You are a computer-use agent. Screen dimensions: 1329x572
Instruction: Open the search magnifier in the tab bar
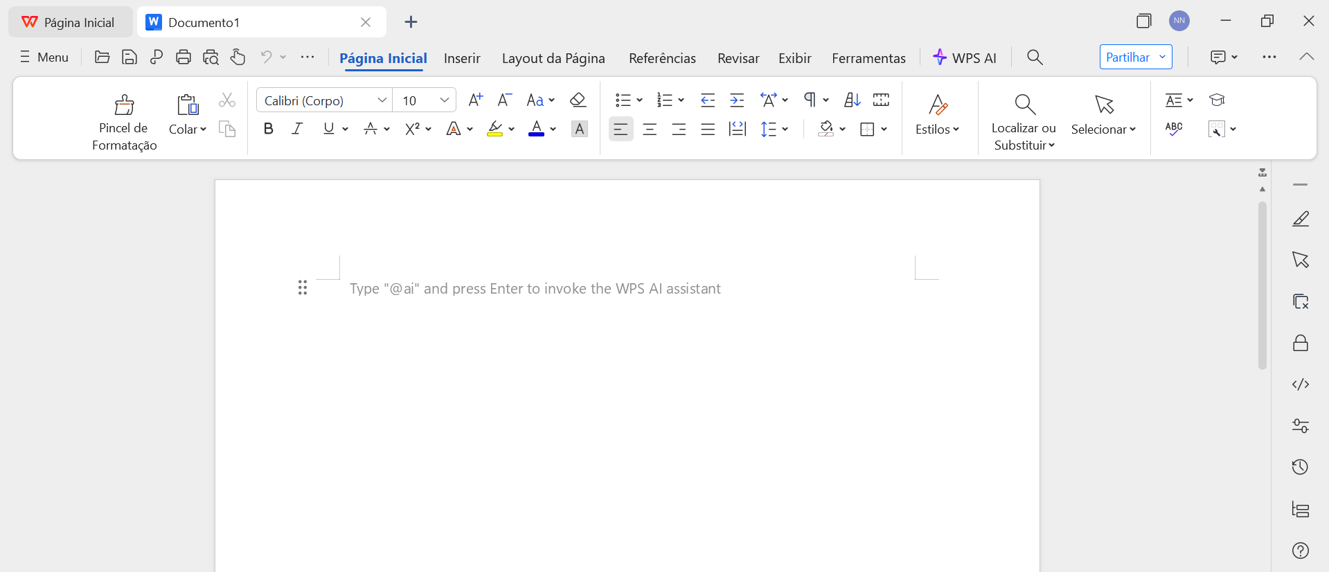point(1035,57)
